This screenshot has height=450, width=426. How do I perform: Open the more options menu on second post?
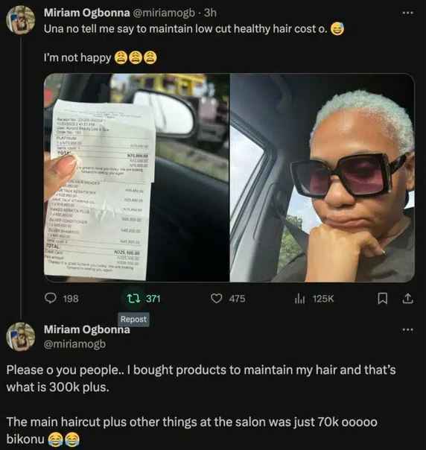click(407, 330)
